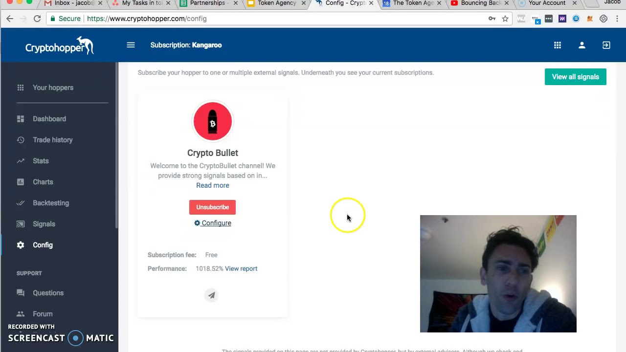Image resolution: width=626 pixels, height=352 pixels.
Task: Open Dashboard in sidebar
Action: [49, 119]
